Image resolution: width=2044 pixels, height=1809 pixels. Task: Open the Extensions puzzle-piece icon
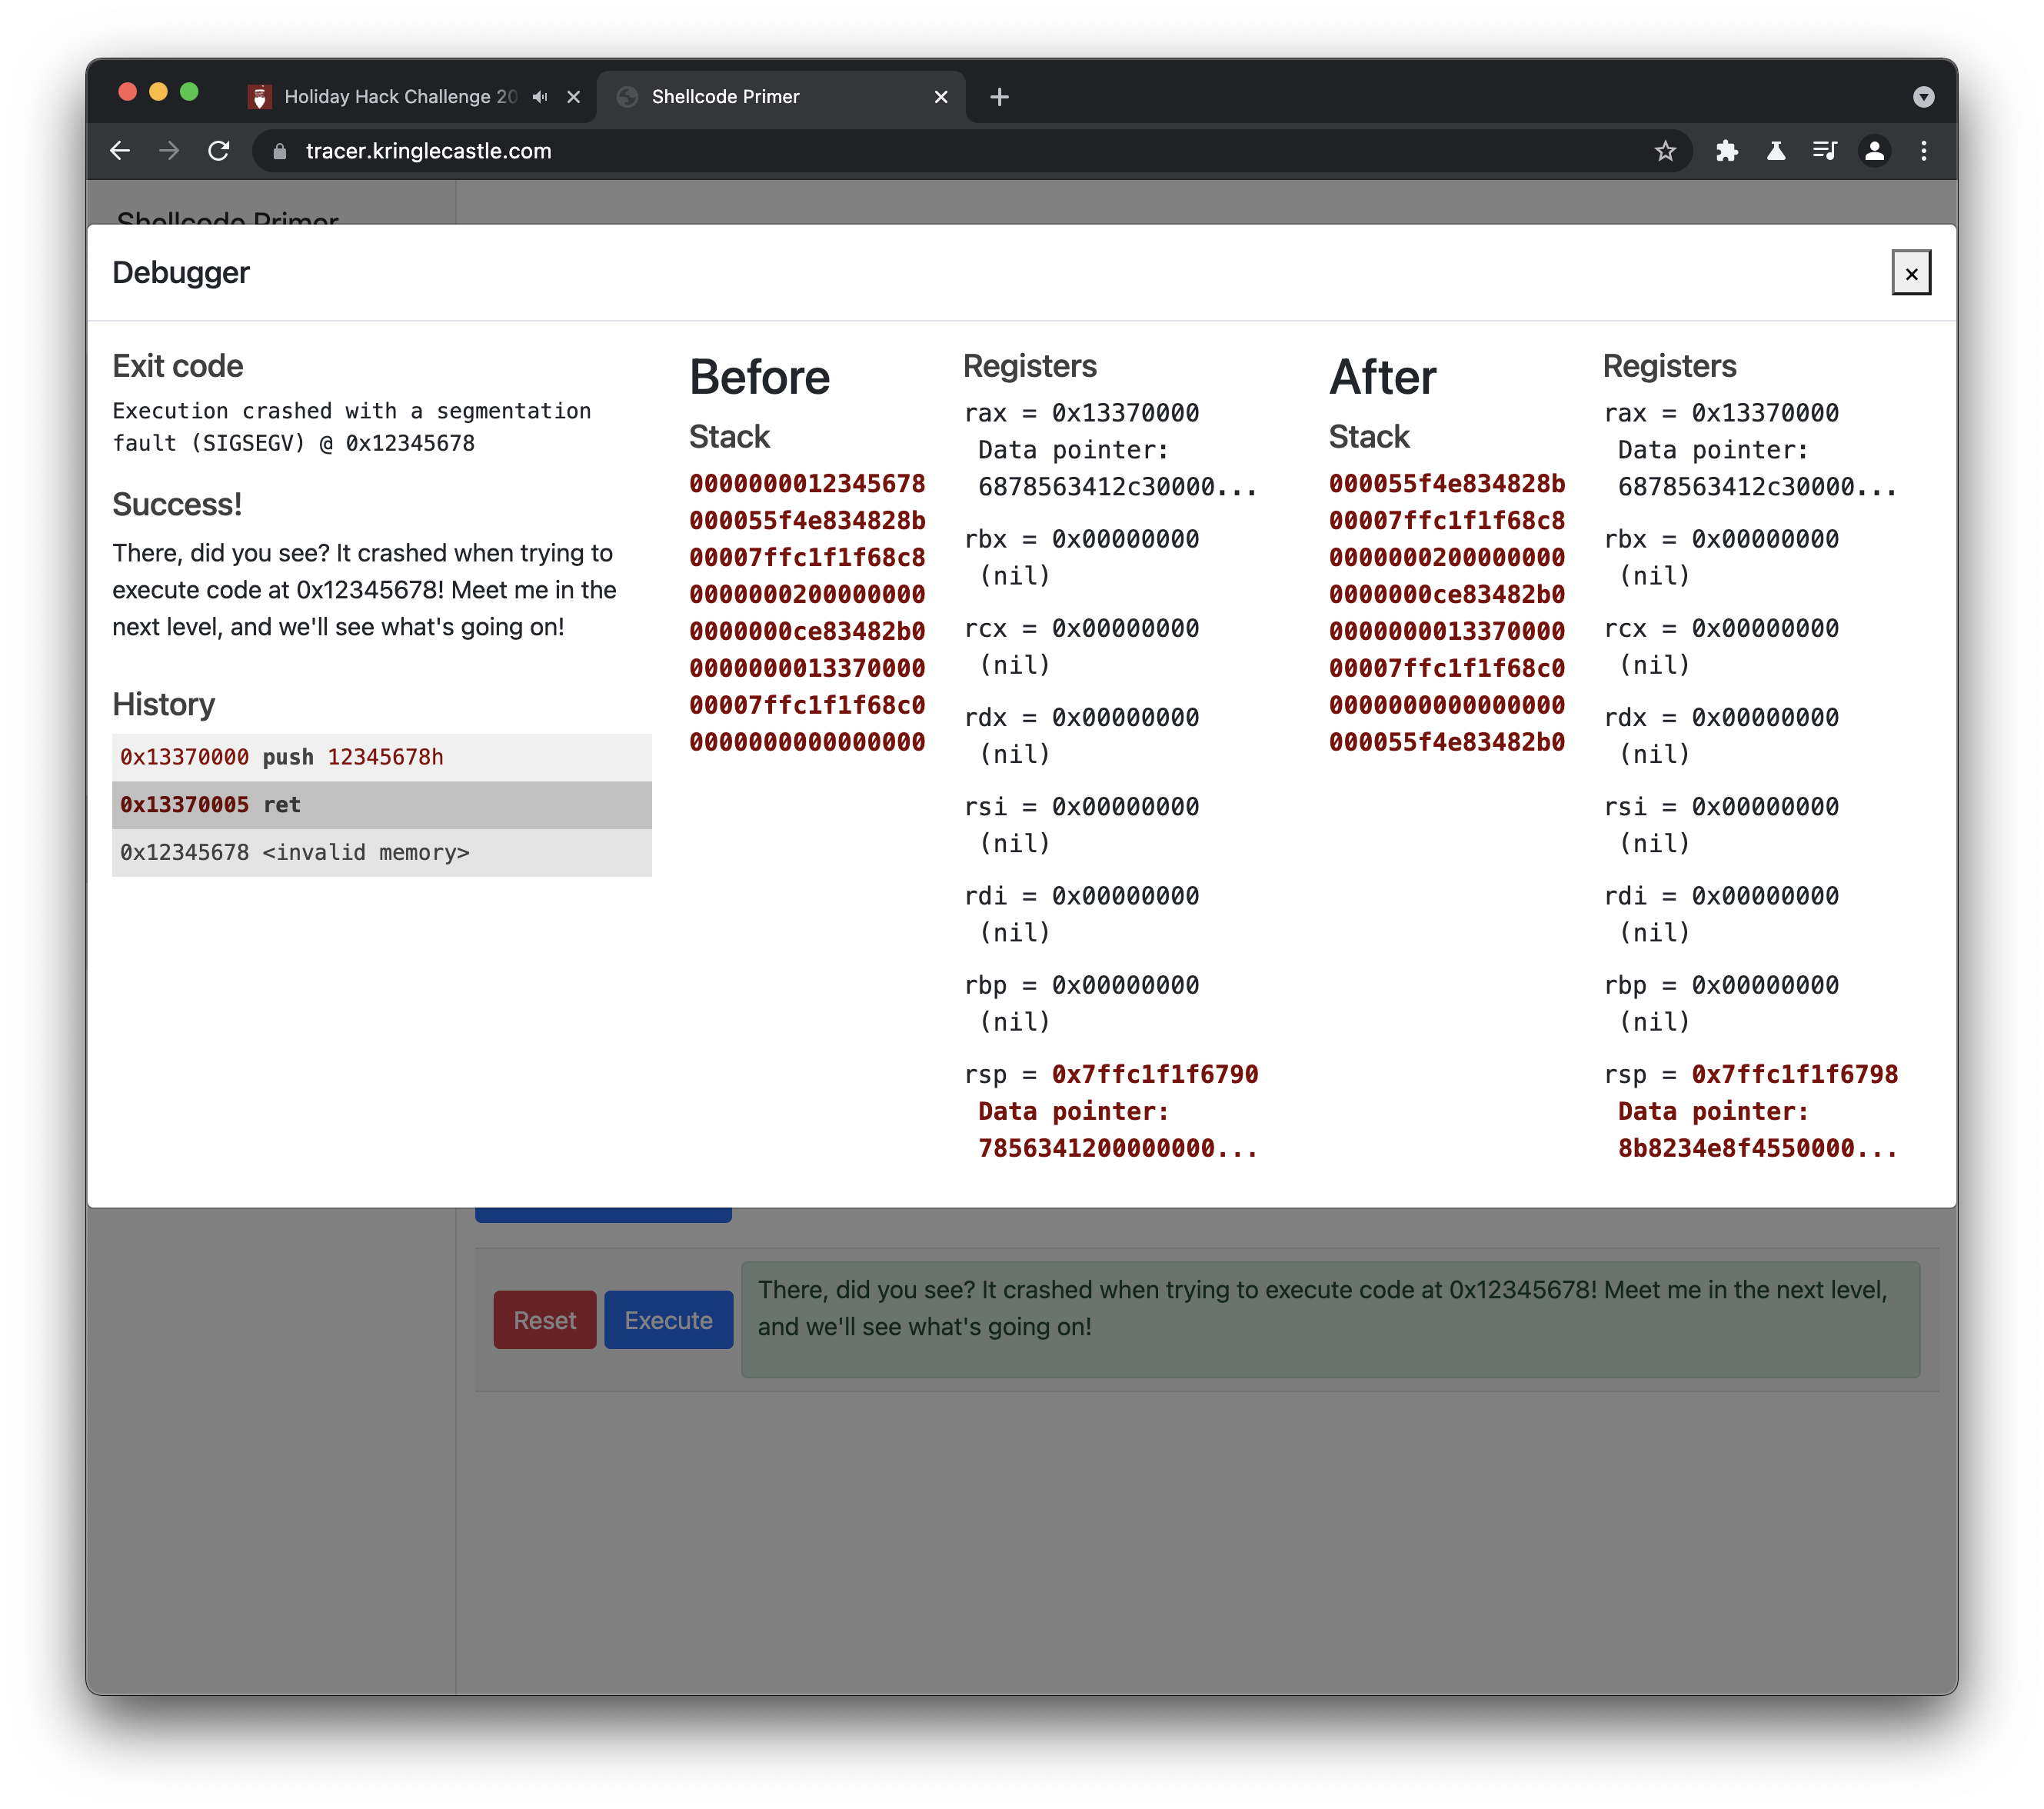1726,151
